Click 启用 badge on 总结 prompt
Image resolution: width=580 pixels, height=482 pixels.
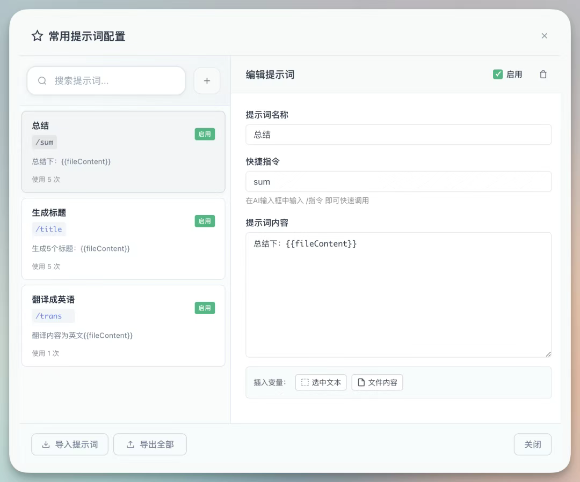[205, 134]
